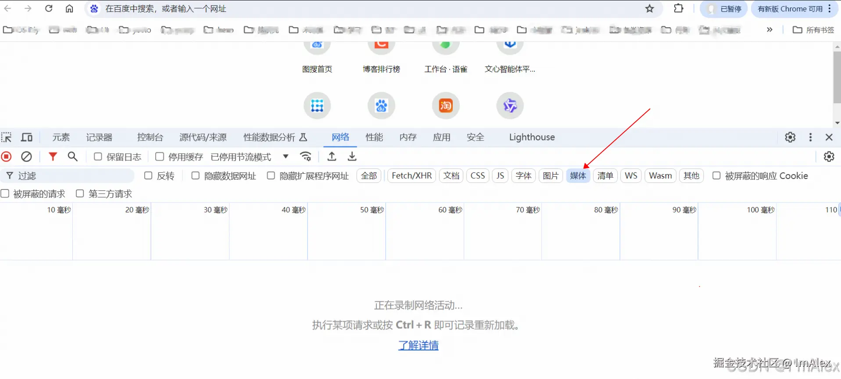Viewport: 841px width, 379px height.
Task: Switch to the 性能数据分析 tab
Action: [x=275, y=137]
